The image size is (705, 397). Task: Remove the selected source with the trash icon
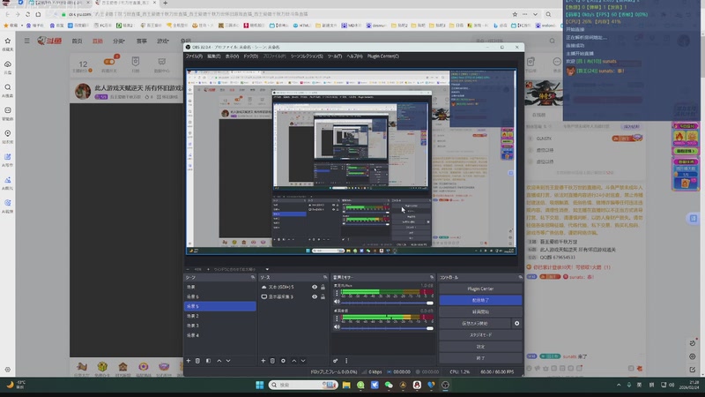272,361
